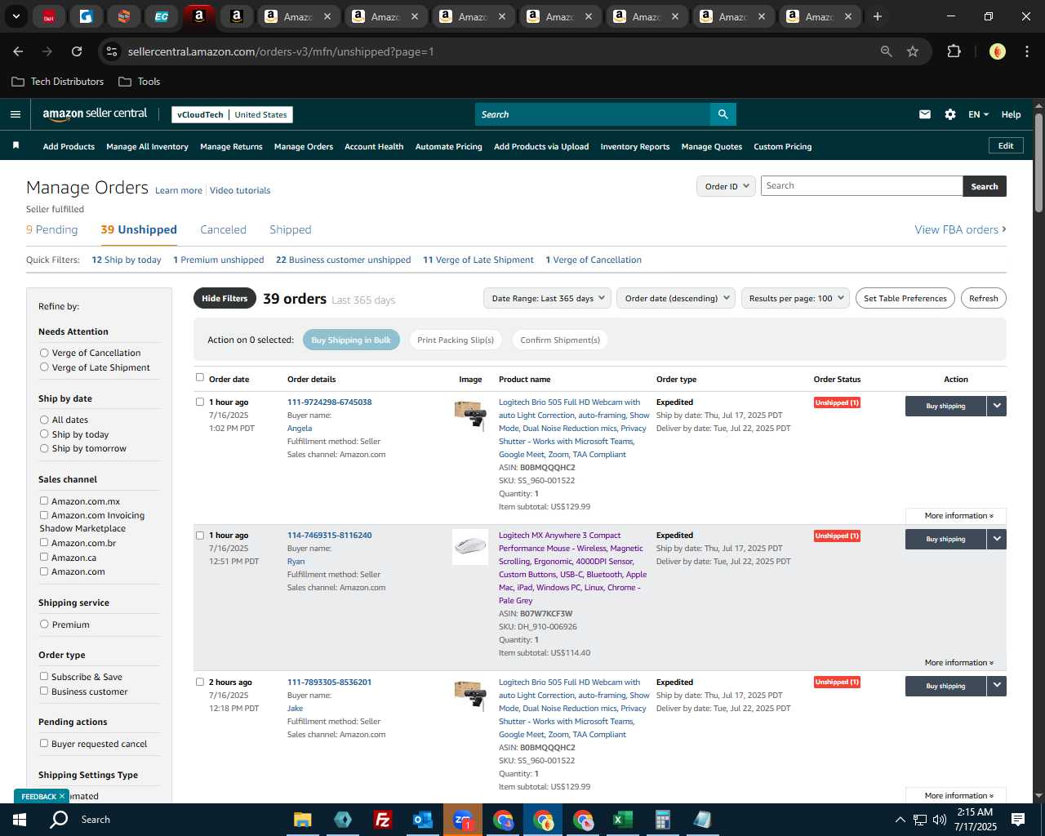Open the Inventory Reports menu item
Viewport: 1045px width, 836px height.
[635, 147]
